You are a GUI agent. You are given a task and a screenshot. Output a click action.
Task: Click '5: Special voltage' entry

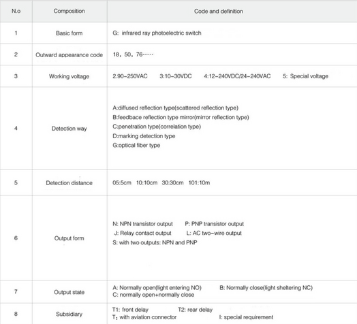pos(305,76)
